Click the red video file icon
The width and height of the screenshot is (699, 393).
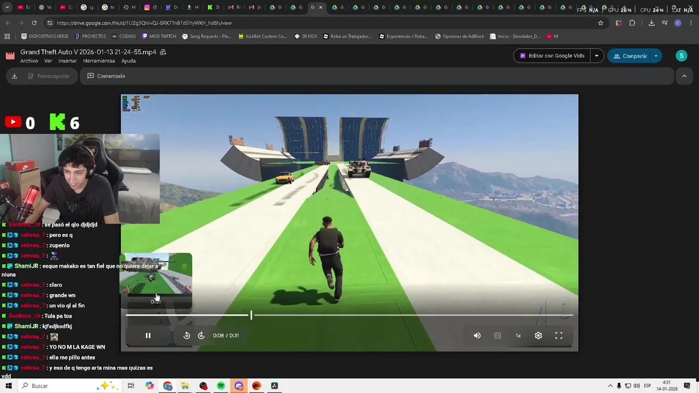pos(10,56)
